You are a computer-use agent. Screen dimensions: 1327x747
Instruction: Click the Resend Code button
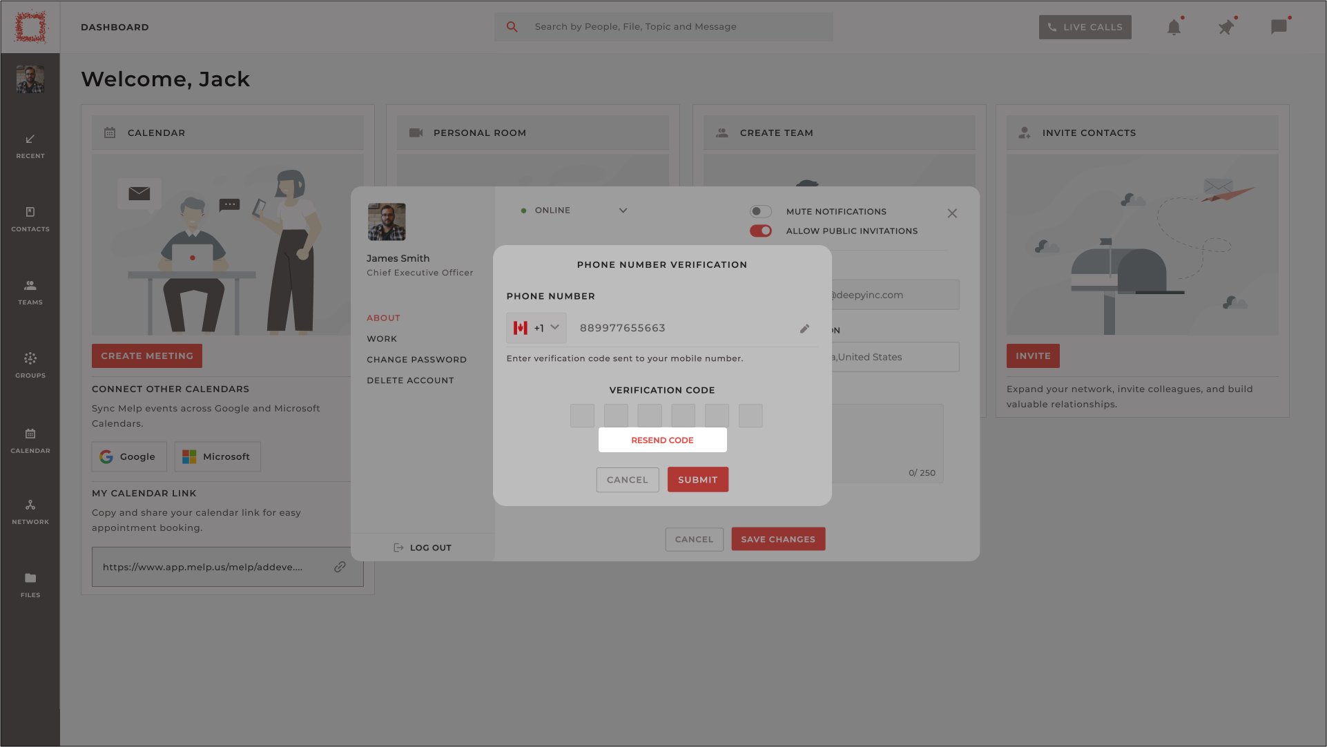coord(663,440)
